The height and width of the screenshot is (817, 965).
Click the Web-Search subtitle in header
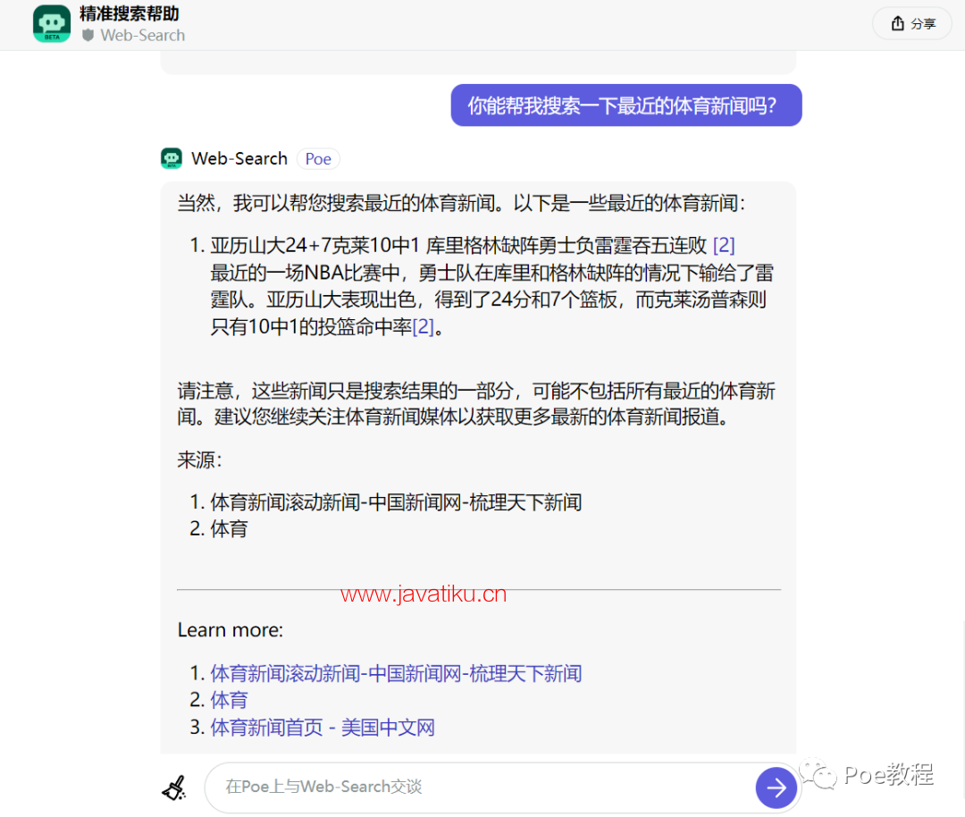click(x=143, y=35)
